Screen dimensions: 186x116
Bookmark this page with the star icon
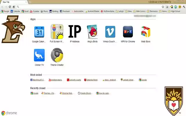[163, 7]
